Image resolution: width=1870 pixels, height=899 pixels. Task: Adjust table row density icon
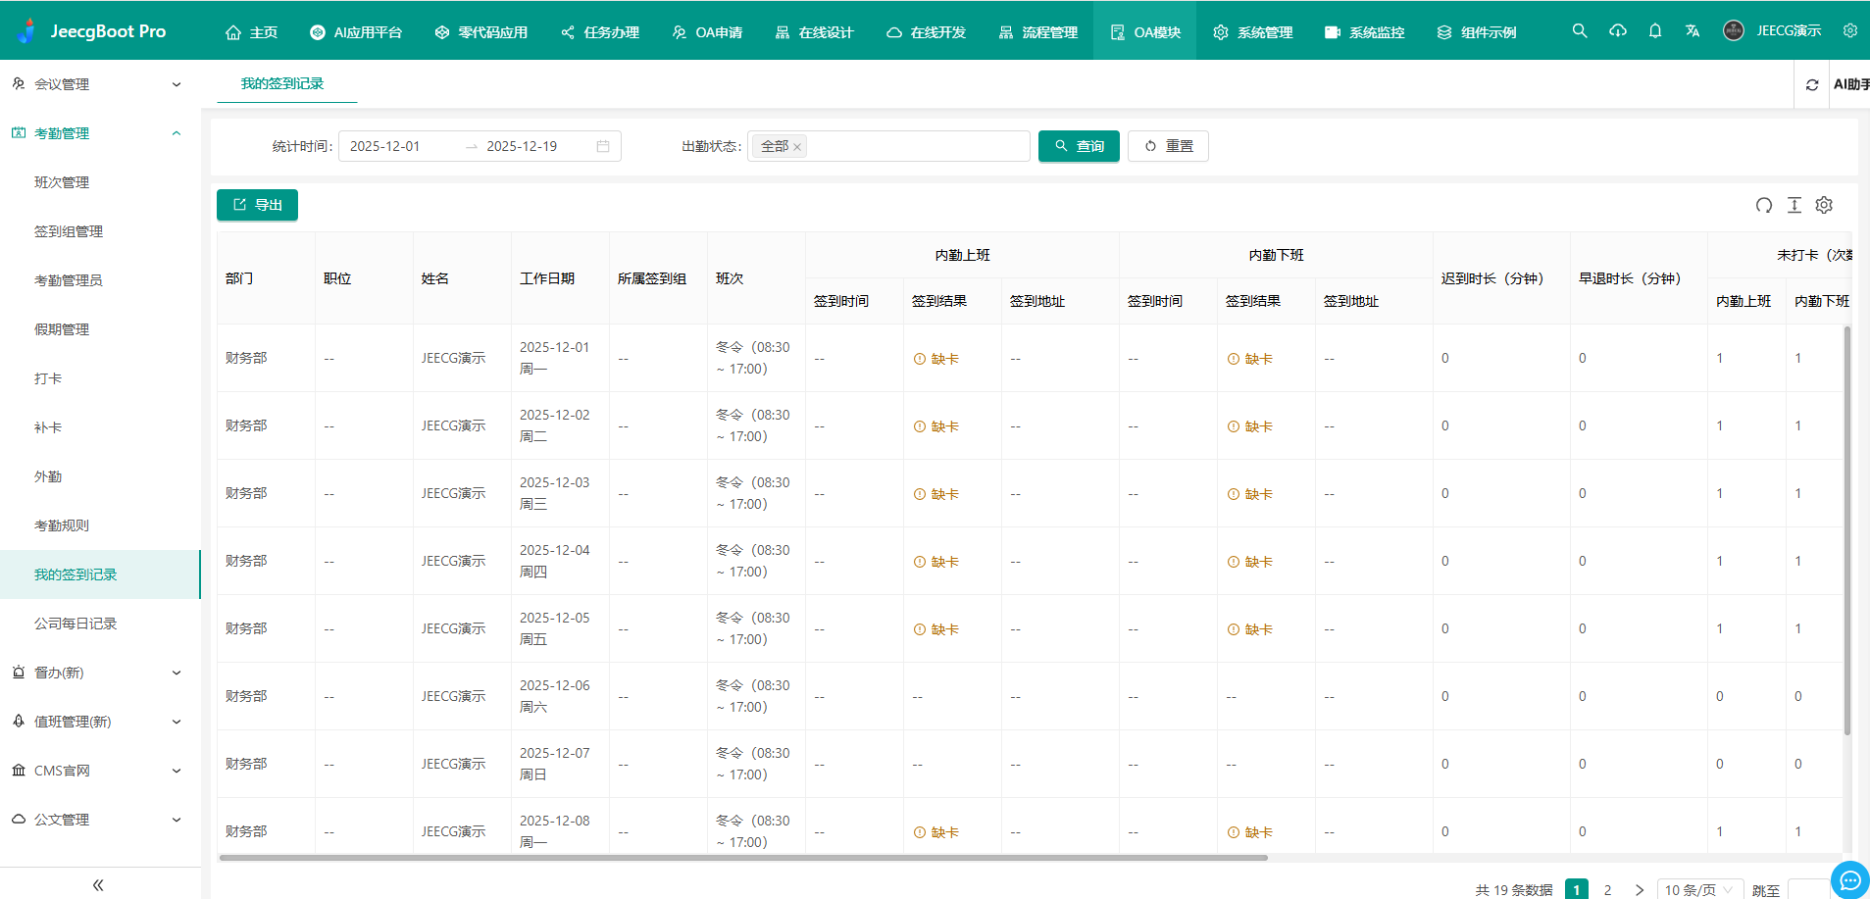1794,205
